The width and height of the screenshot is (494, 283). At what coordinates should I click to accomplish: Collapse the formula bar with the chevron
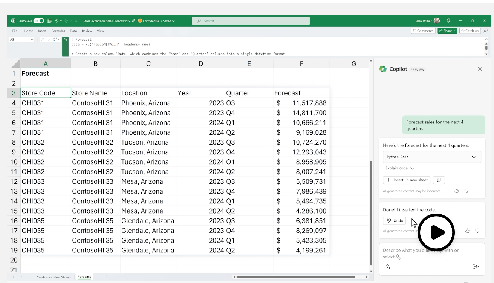[x=486, y=39]
